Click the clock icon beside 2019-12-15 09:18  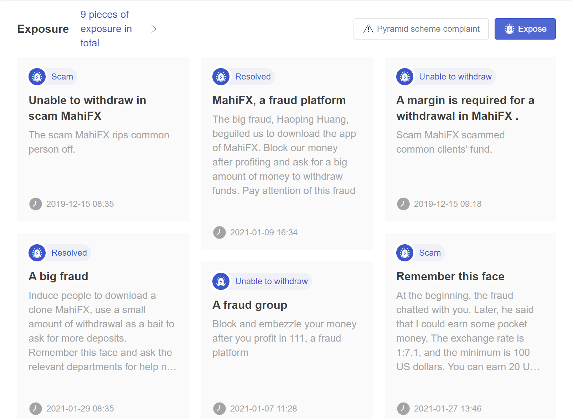click(403, 204)
